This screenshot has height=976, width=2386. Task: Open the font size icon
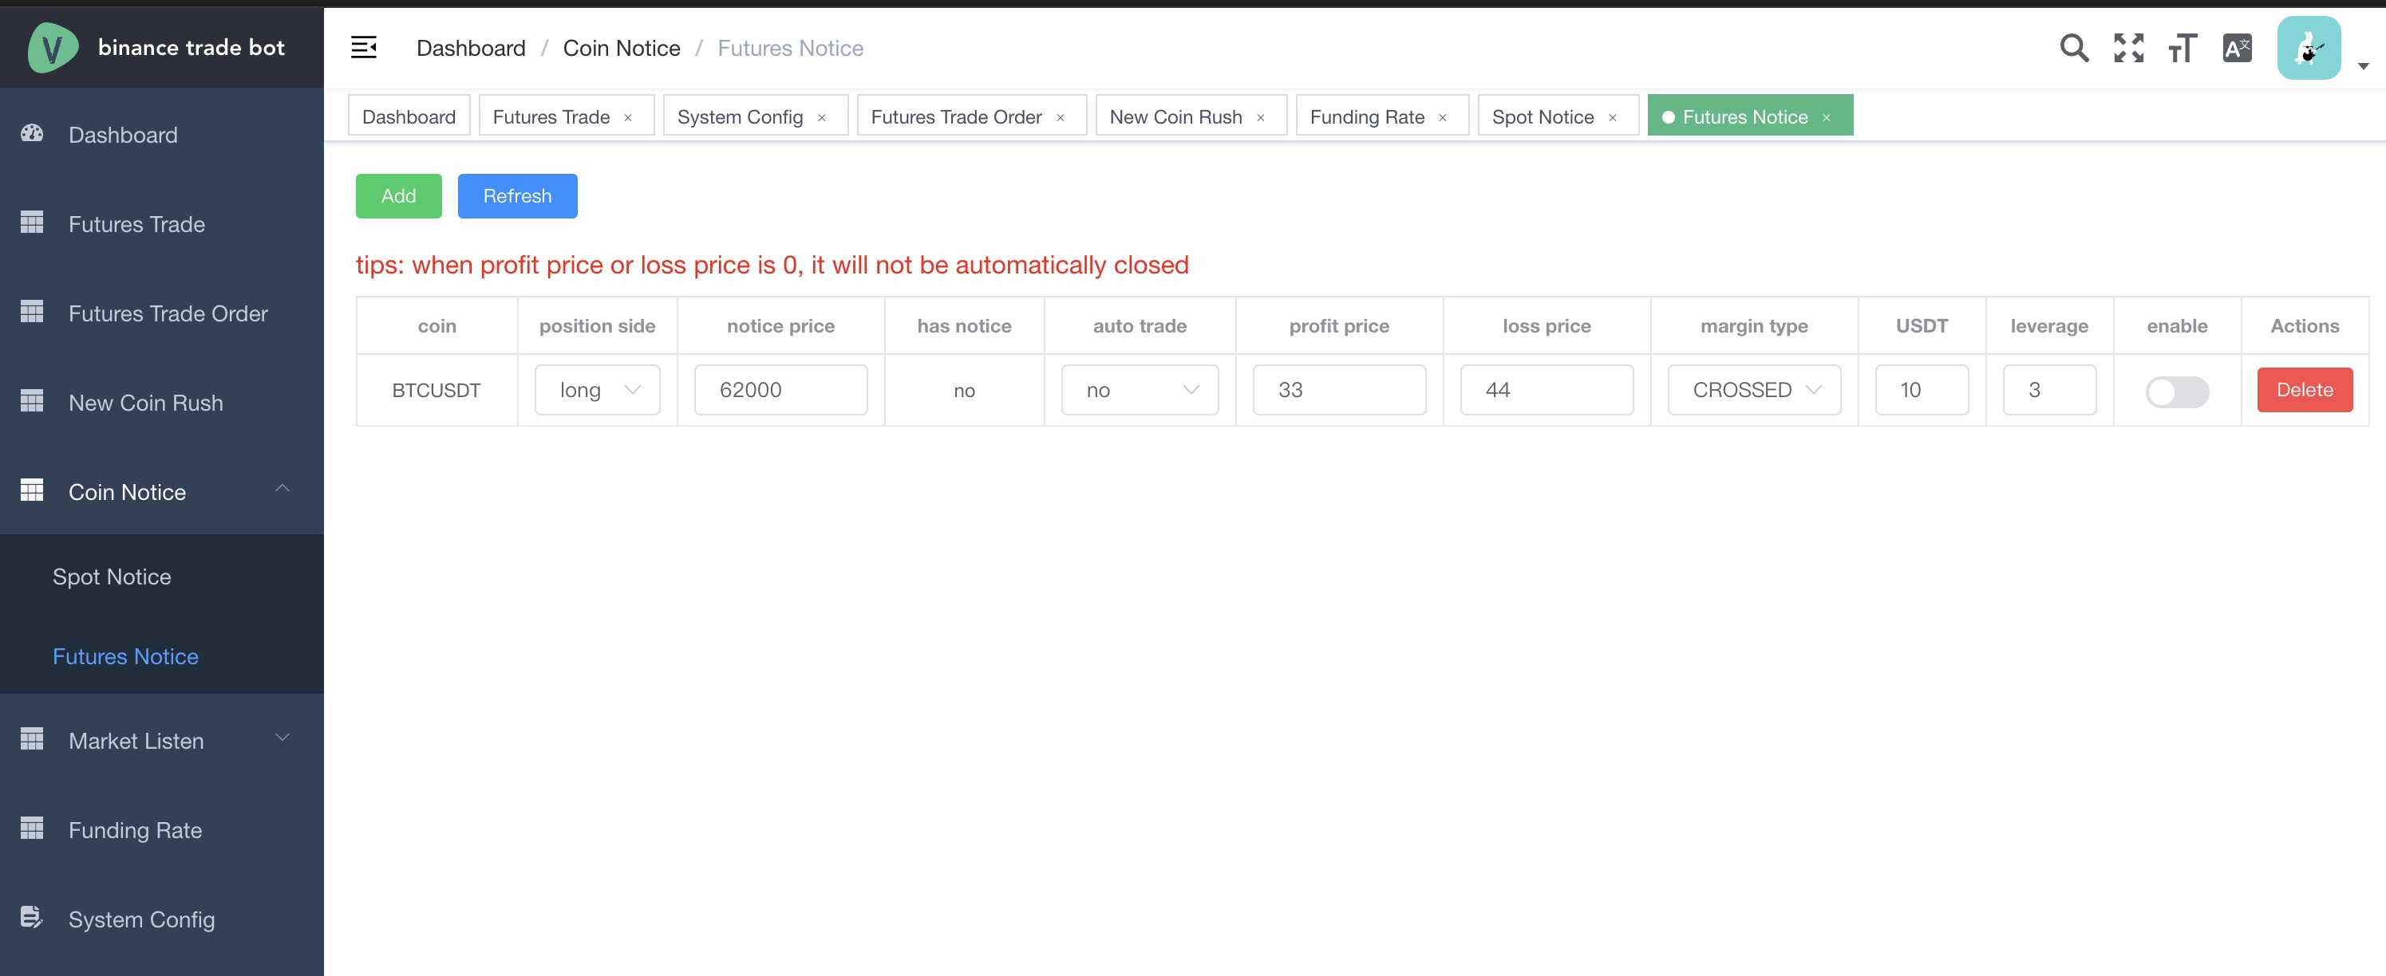(2181, 47)
